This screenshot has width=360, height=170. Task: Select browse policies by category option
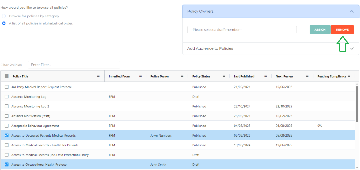tap(4, 16)
